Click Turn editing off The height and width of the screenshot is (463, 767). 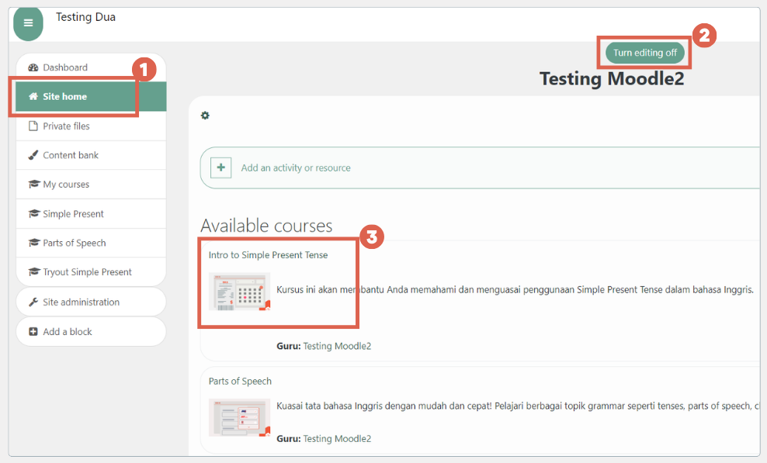(644, 52)
